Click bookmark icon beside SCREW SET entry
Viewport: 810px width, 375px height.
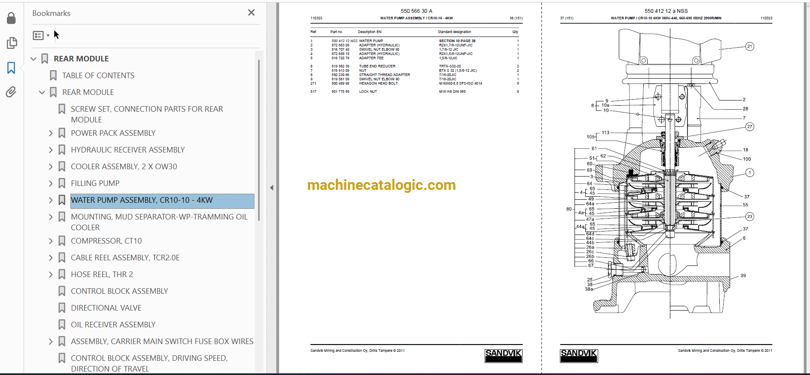point(62,109)
